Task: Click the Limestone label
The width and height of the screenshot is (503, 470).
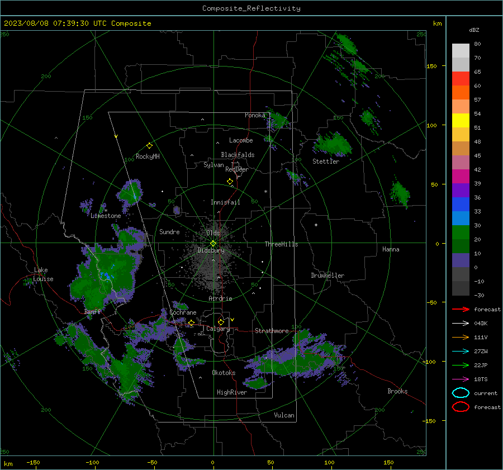Action: [106, 216]
